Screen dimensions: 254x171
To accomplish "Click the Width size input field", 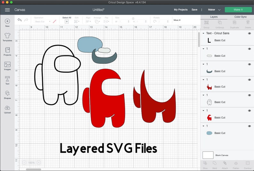I will click(x=123, y=21).
